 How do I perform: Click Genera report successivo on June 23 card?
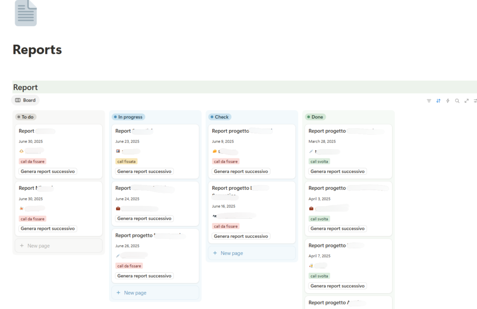[x=144, y=172]
